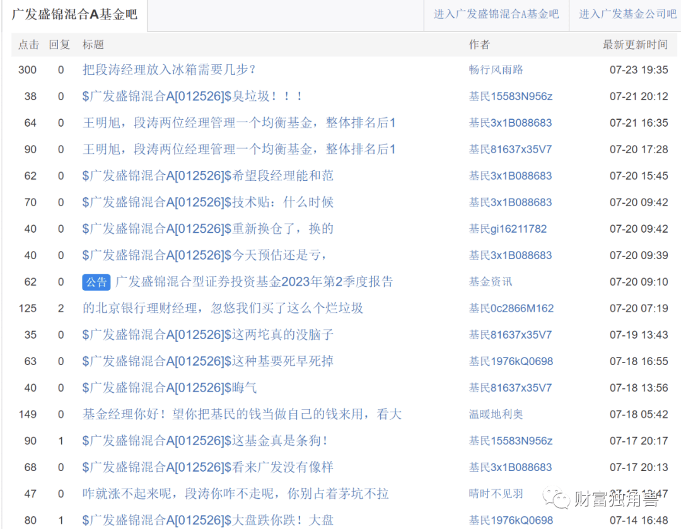Select the 广发盛锦混合A基金吧 tab
This screenshot has height=529, width=681.
click(74, 15)
